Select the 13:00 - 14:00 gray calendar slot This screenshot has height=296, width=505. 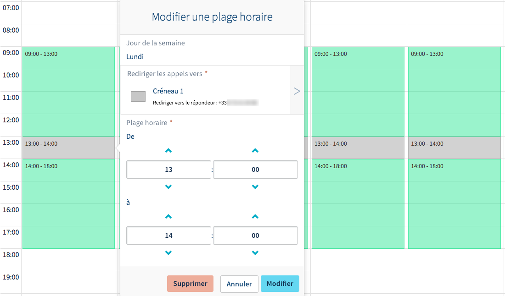click(68, 148)
